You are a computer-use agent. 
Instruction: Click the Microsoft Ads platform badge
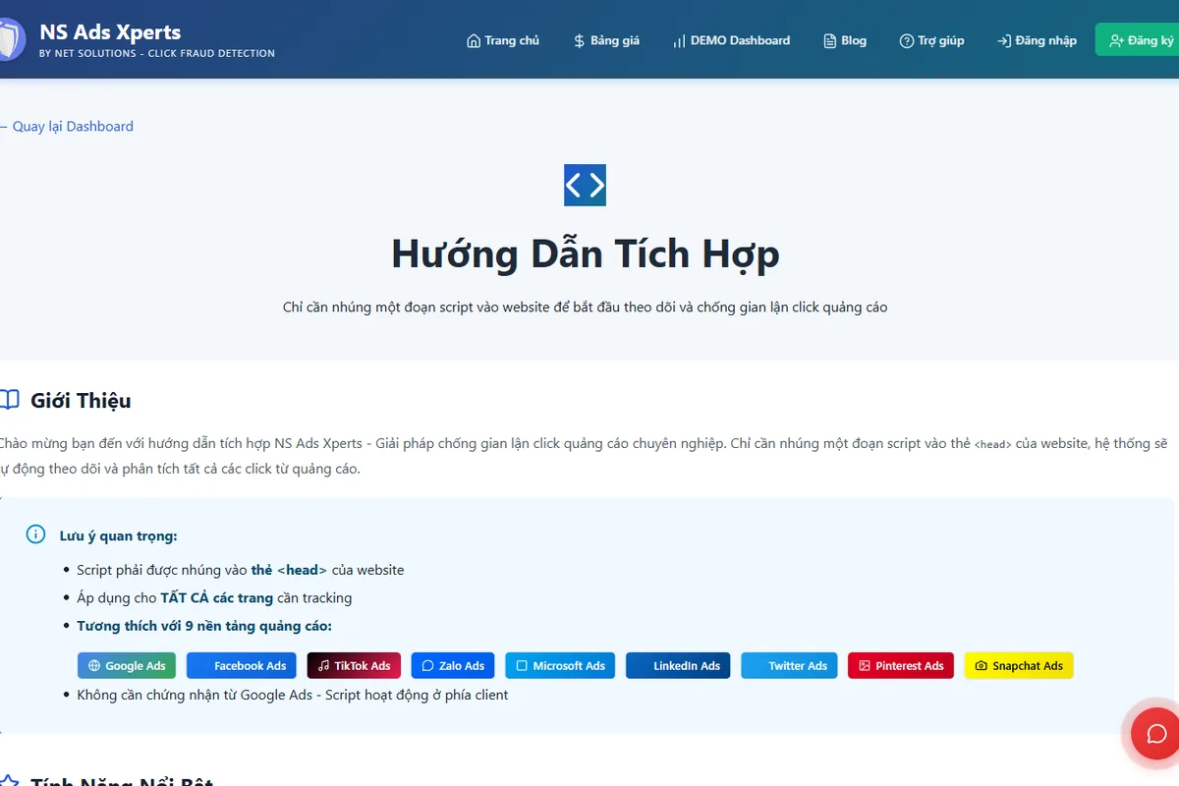561,665
